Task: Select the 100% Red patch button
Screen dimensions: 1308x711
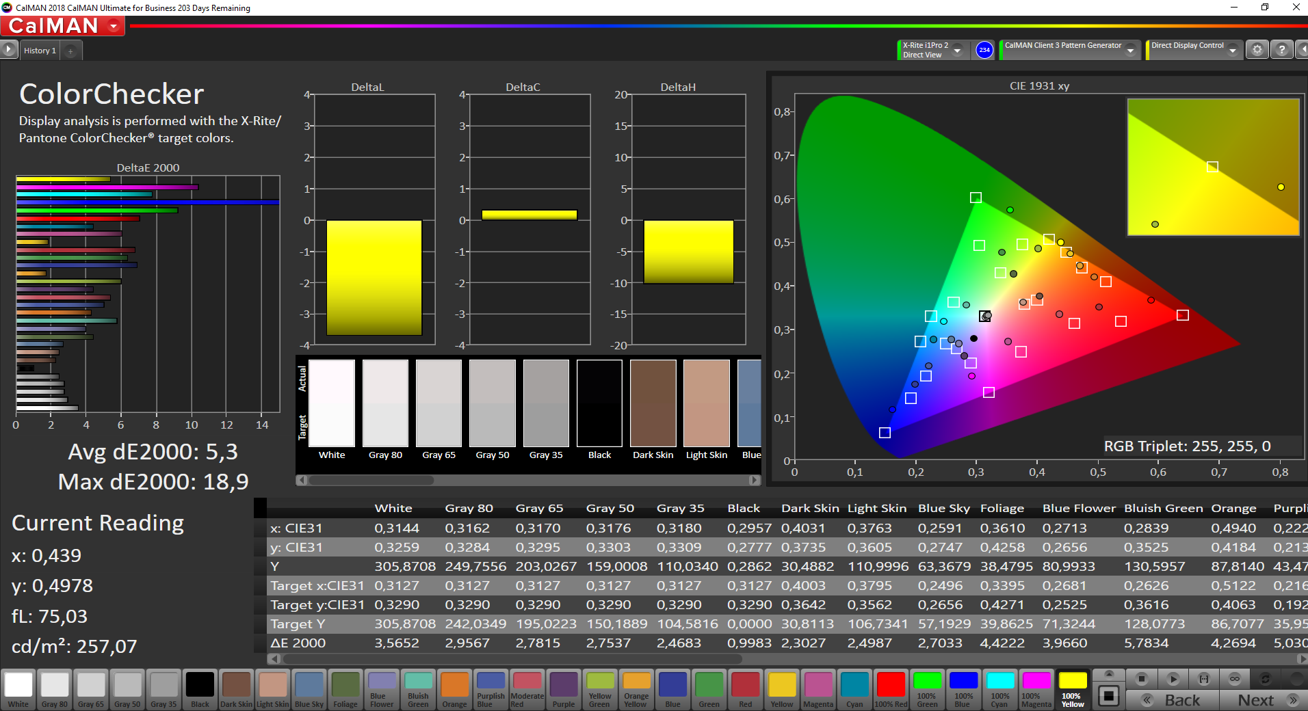Action: [891, 690]
